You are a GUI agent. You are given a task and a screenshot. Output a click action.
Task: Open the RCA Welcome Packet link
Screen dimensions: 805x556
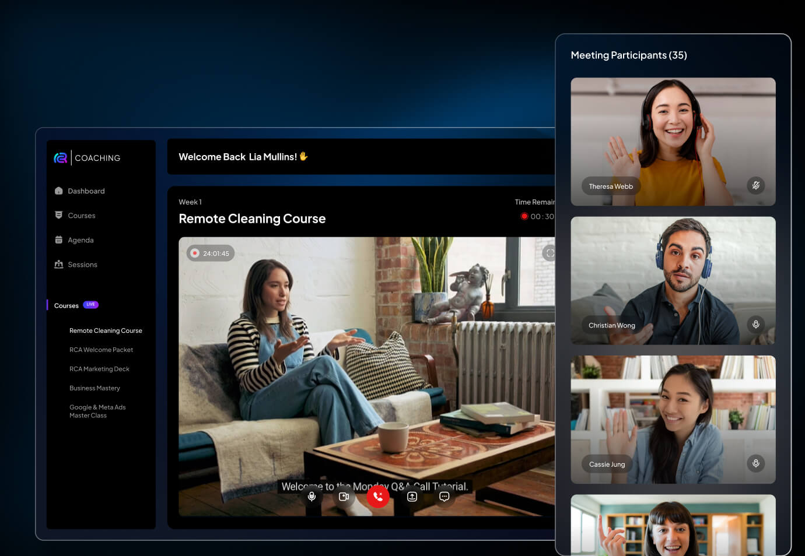101,350
